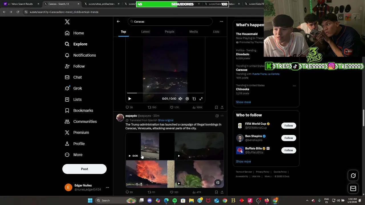Open Bookmarks in sidebar
Viewport: 365px width, 205px height.
pyautogui.click(x=79, y=110)
